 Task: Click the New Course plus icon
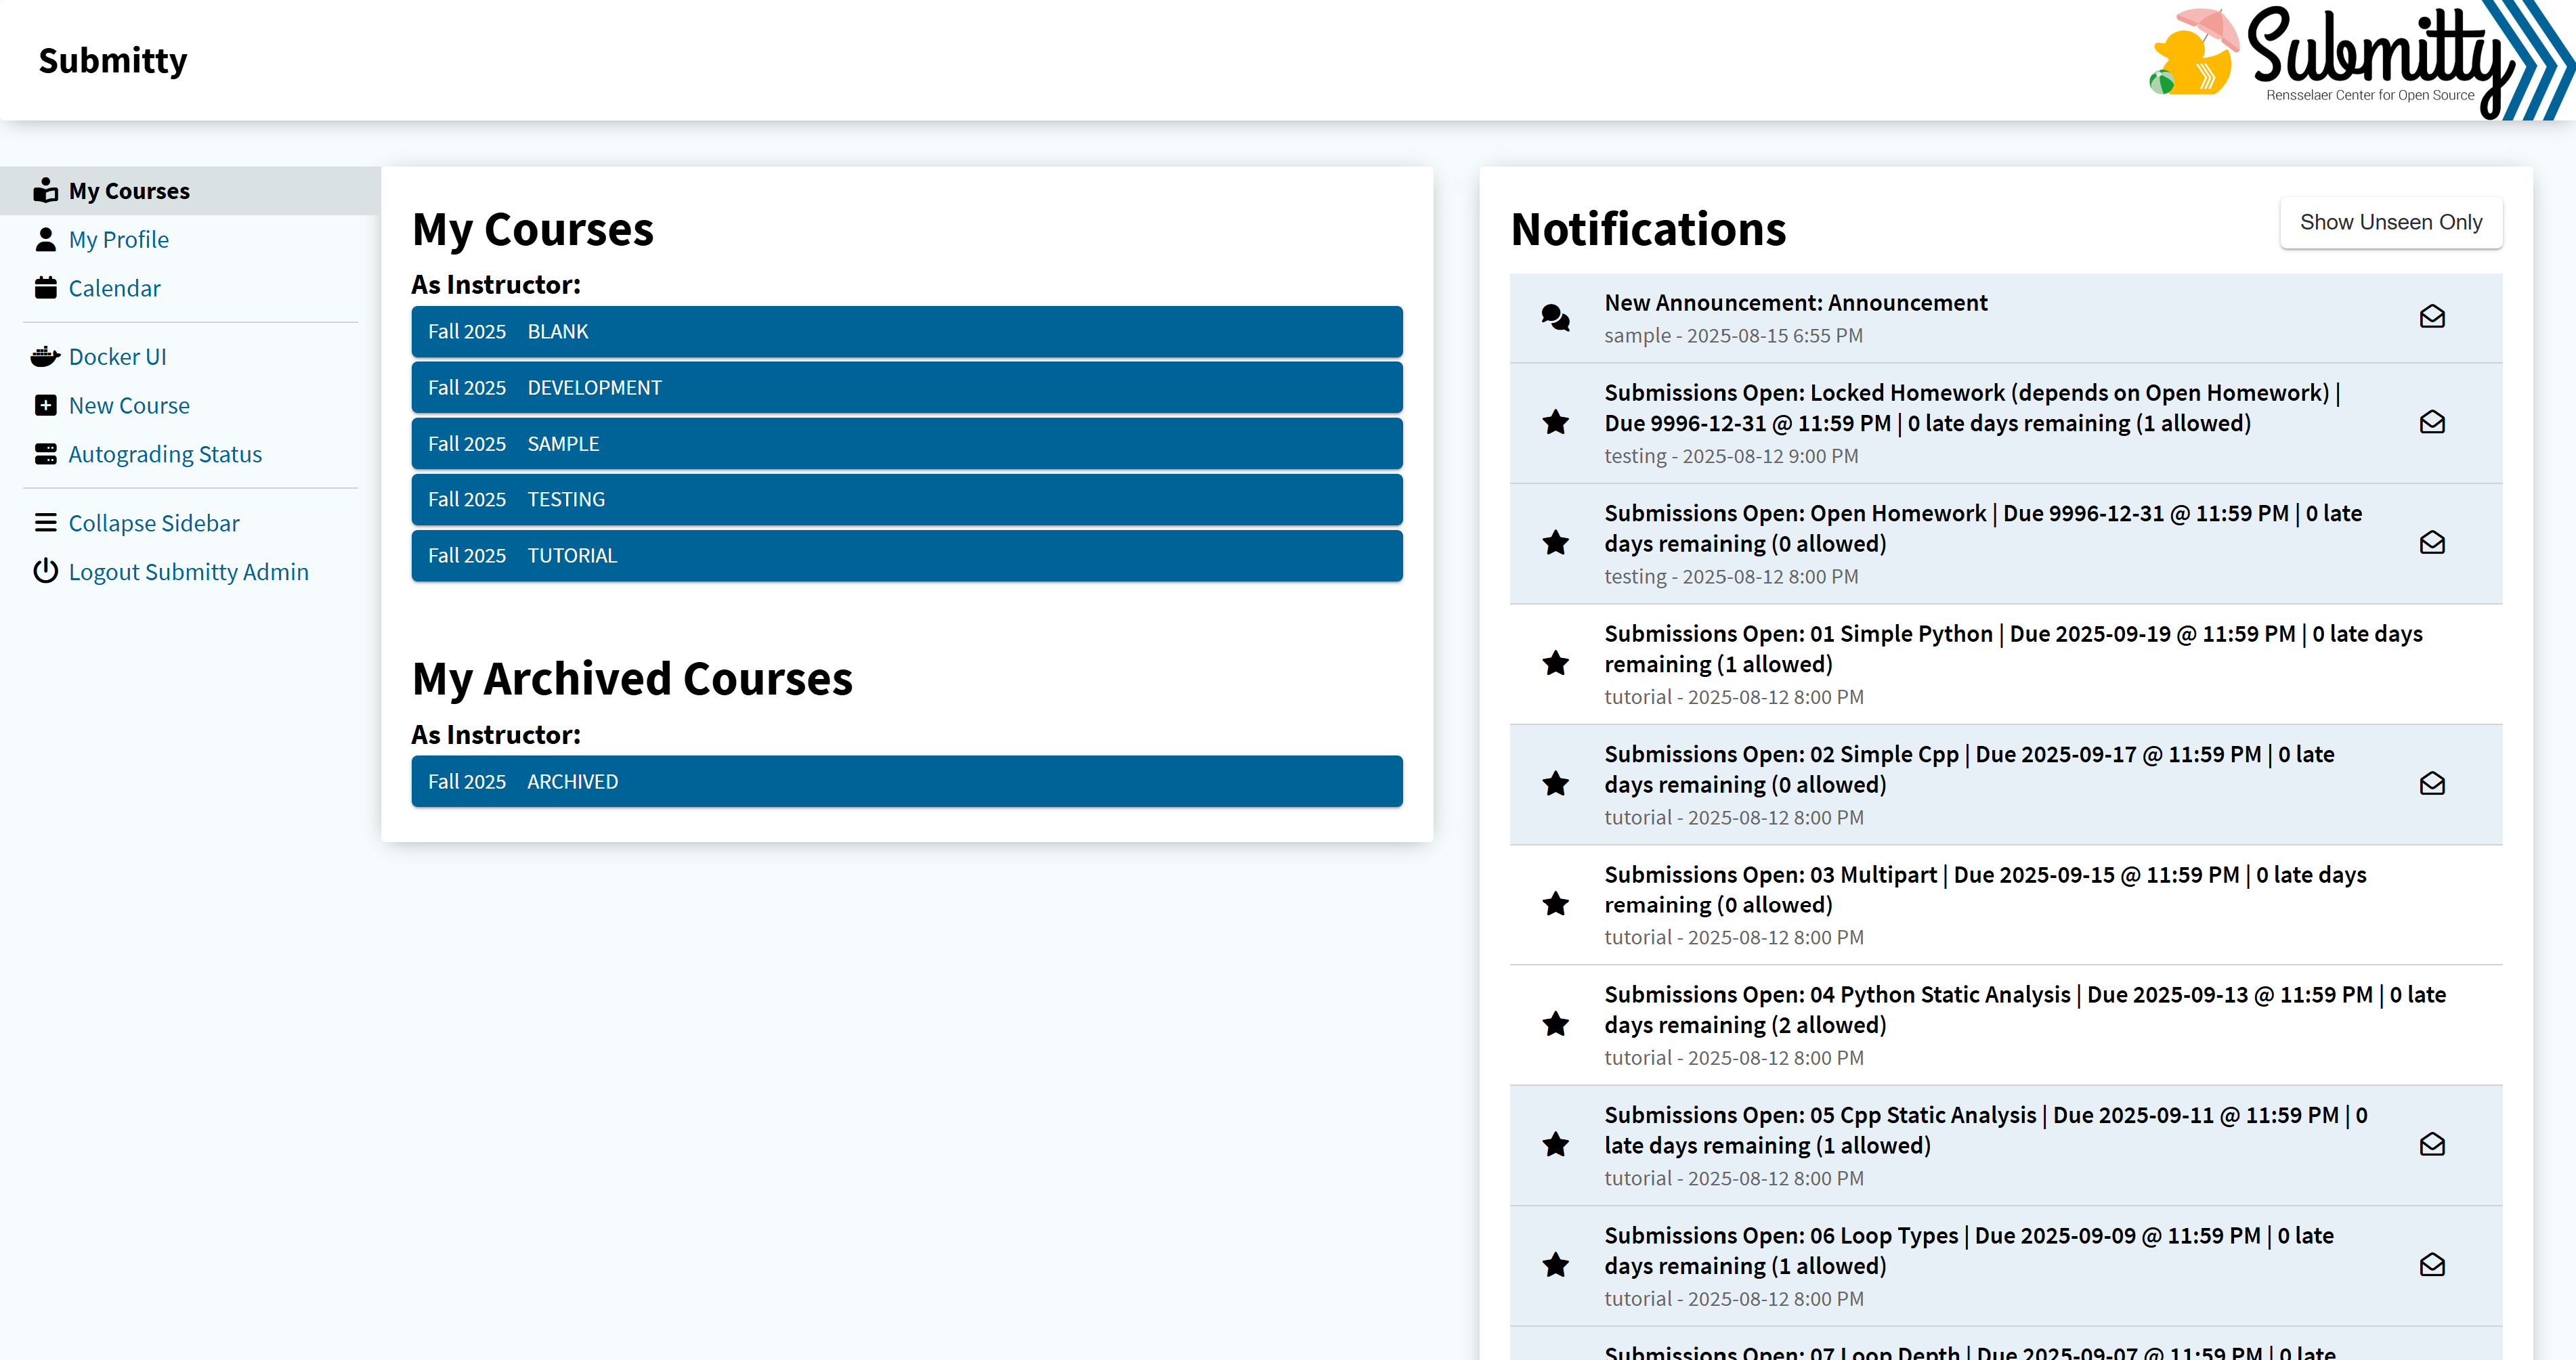click(x=45, y=405)
